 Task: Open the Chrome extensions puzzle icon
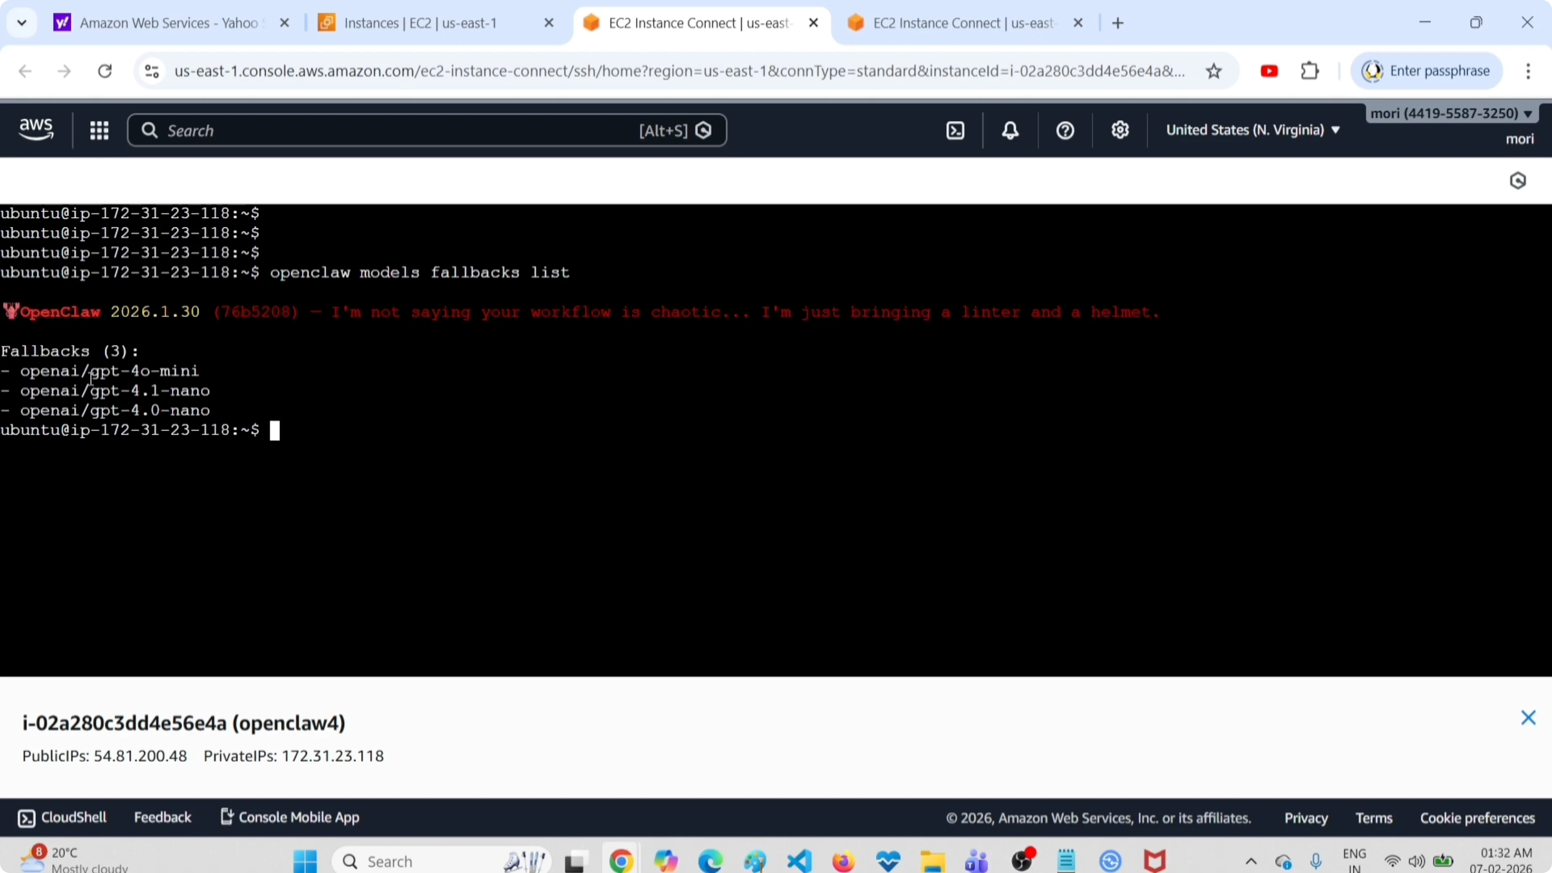pos(1310,71)
